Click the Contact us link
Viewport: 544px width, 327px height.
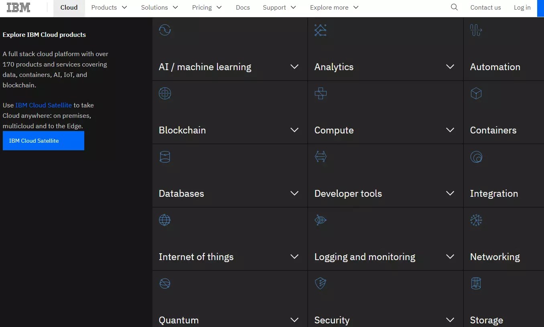click(485, 8)
